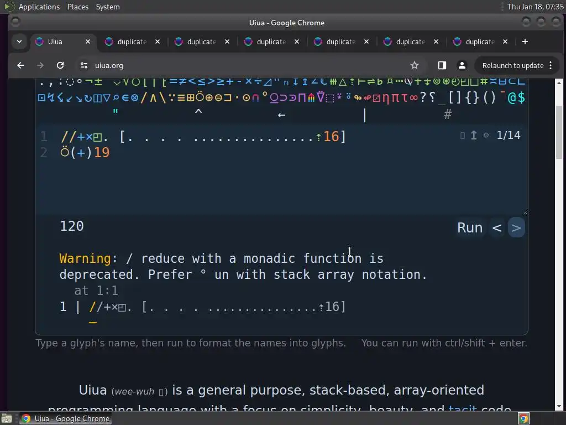Screen dimensions: 566x425
Task: Click the Run button
Action: (470, 227)
